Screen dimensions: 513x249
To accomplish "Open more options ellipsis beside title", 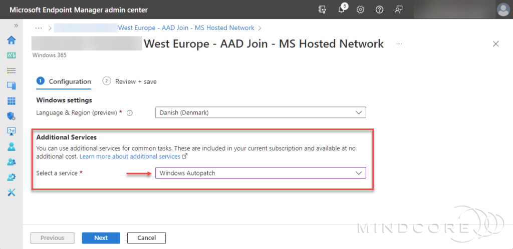I will [399, 43].
